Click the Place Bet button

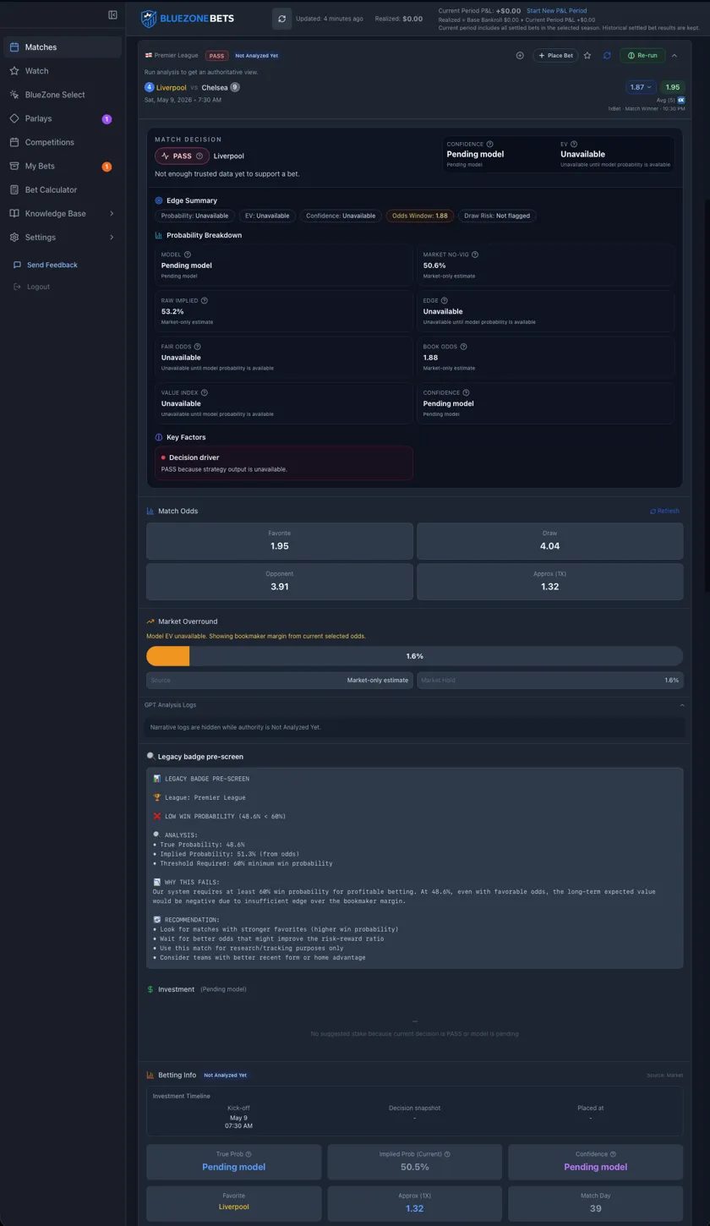[555, 56]
